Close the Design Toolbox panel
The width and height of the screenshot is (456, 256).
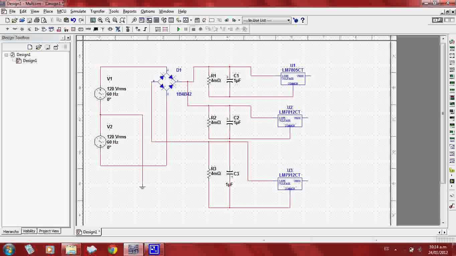[68, 38]
